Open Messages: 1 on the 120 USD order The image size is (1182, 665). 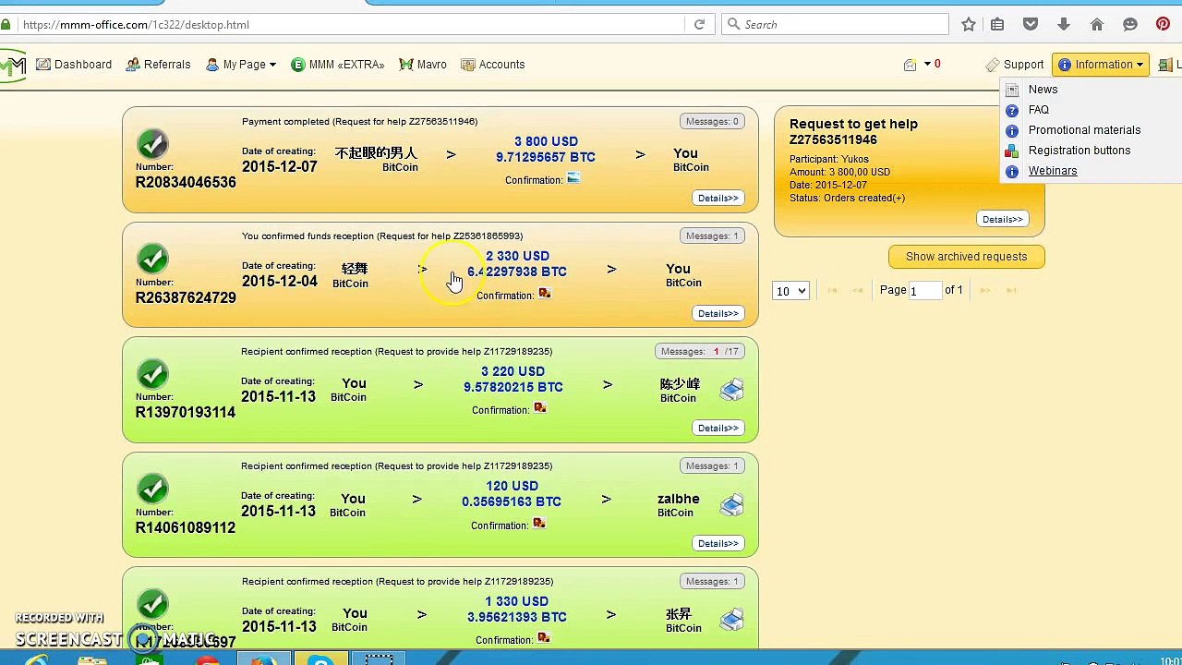pyautogui.click(x=712, y=466)
